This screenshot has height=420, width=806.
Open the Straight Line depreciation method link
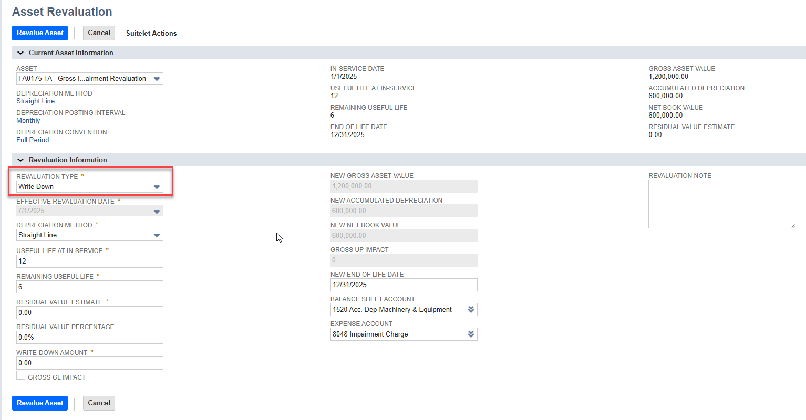[x=35, y=101]
